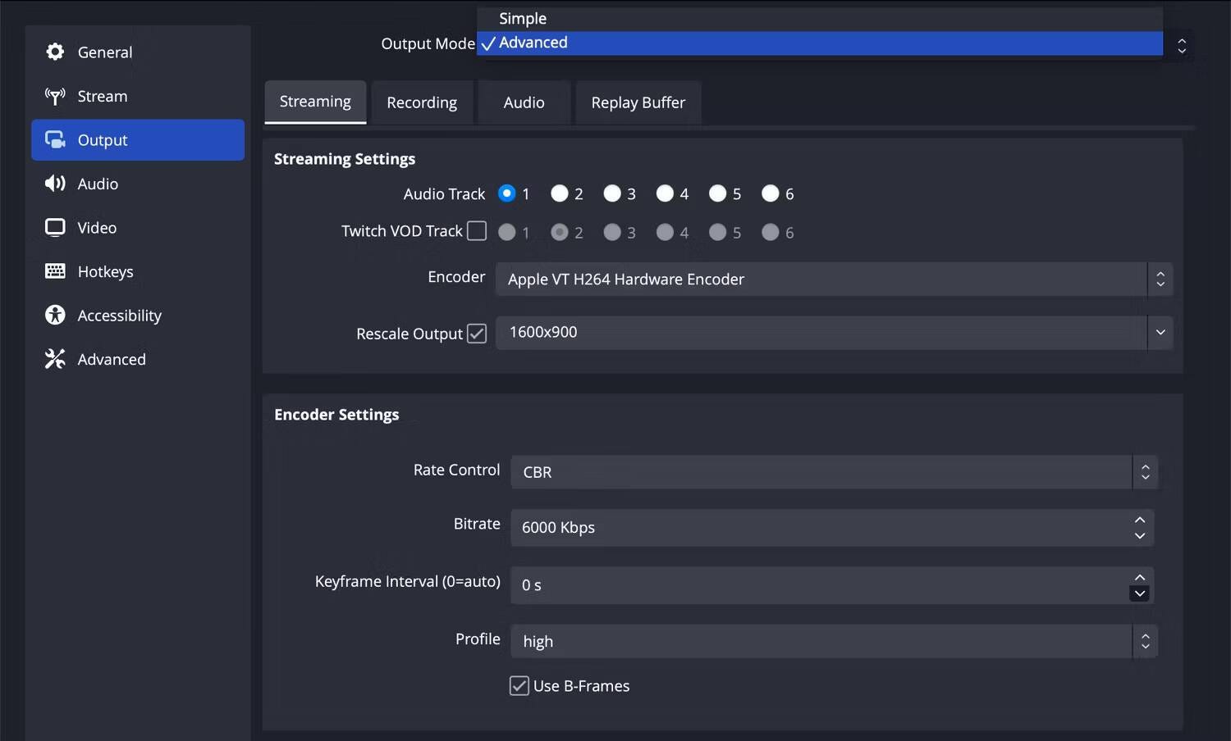
Task: Select Audio Track 3 radio button
Action: coord(612,193)
